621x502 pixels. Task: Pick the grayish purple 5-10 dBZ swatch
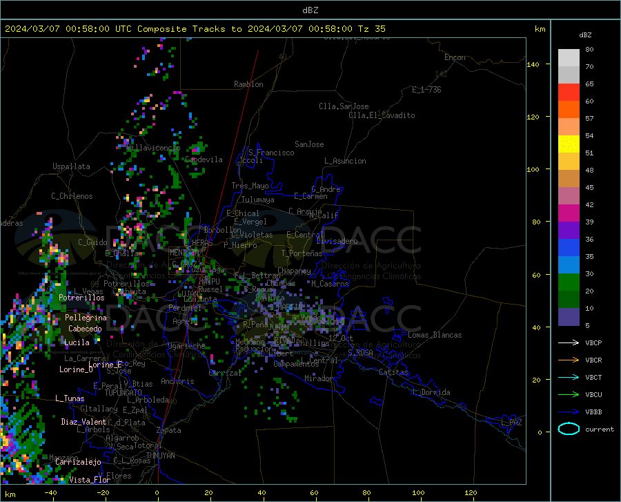coord(569,317)
